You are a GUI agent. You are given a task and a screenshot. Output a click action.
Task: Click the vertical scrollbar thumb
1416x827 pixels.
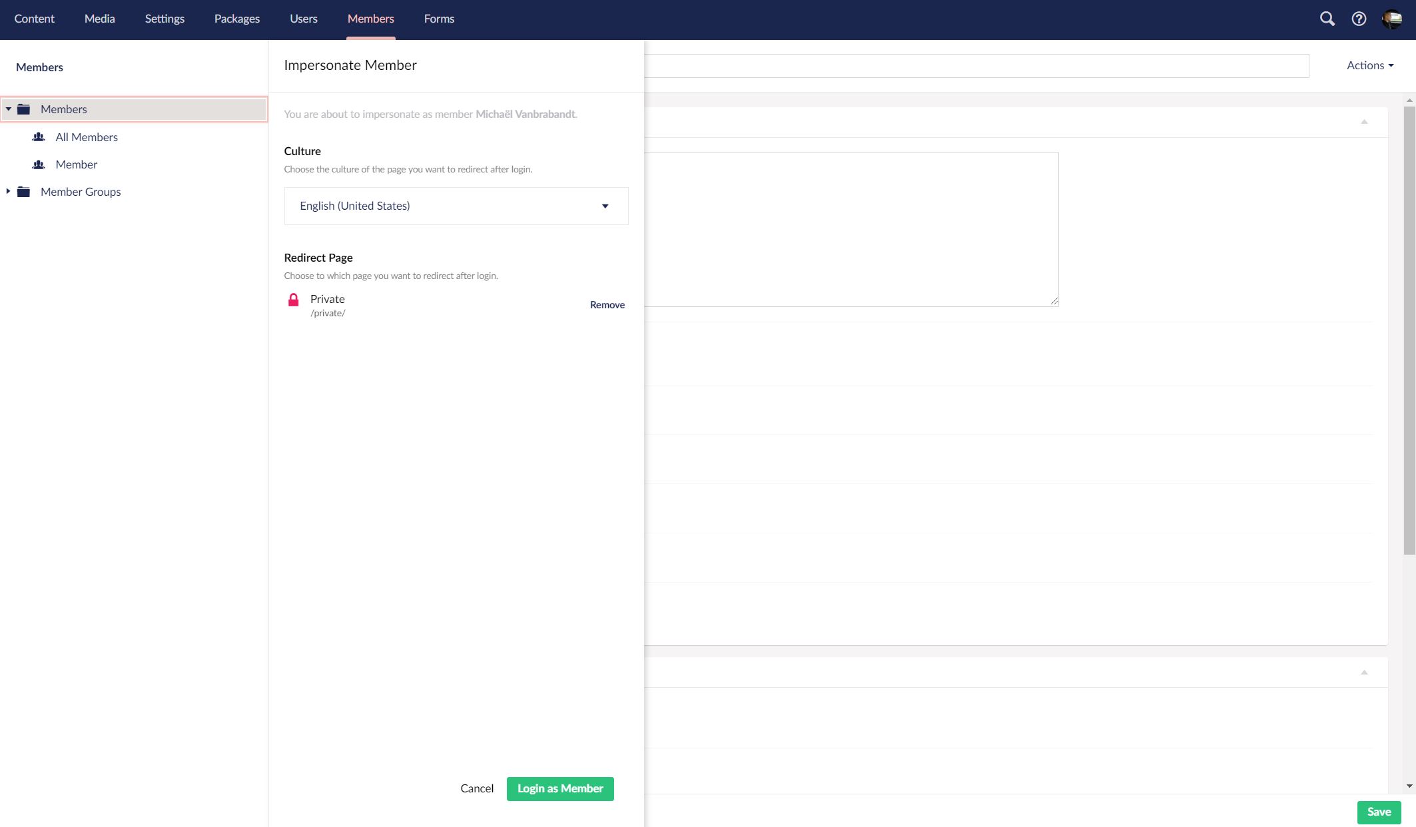pos(1409,330)
